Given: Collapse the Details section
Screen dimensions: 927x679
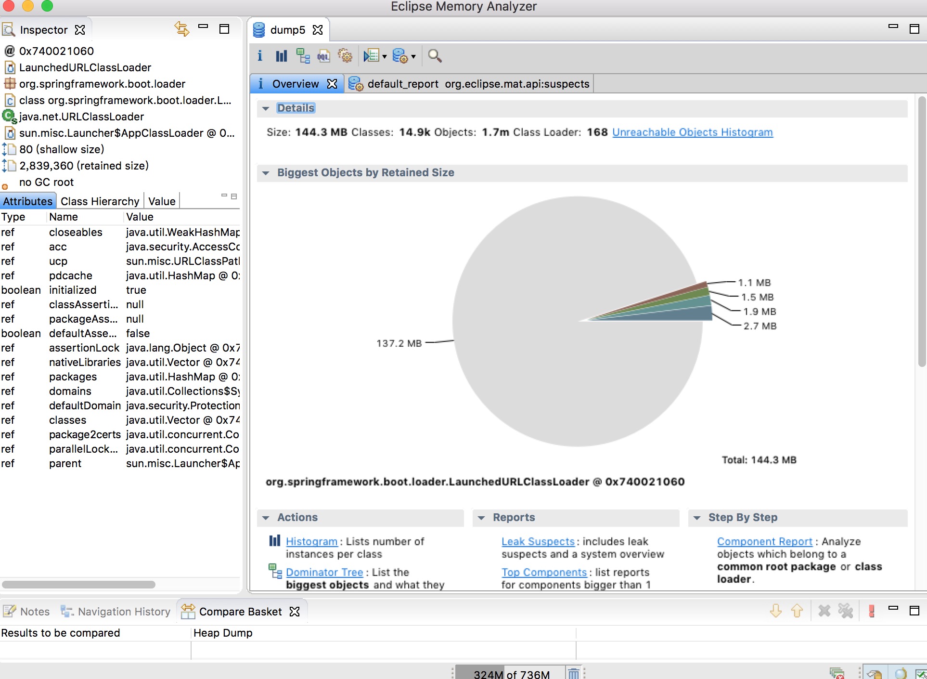Looking at the screenshot, I should click(266, 108).
